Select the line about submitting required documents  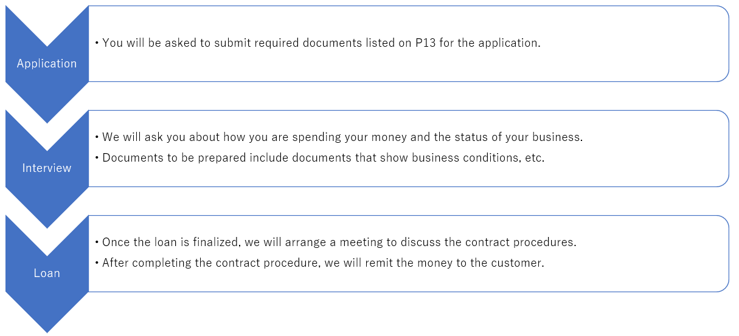317,43
